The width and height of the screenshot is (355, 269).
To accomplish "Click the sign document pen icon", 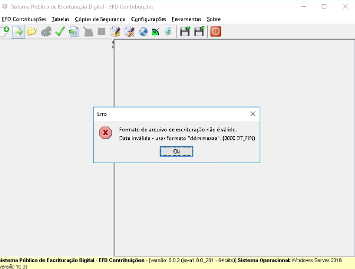I will (x=115, y=32).
